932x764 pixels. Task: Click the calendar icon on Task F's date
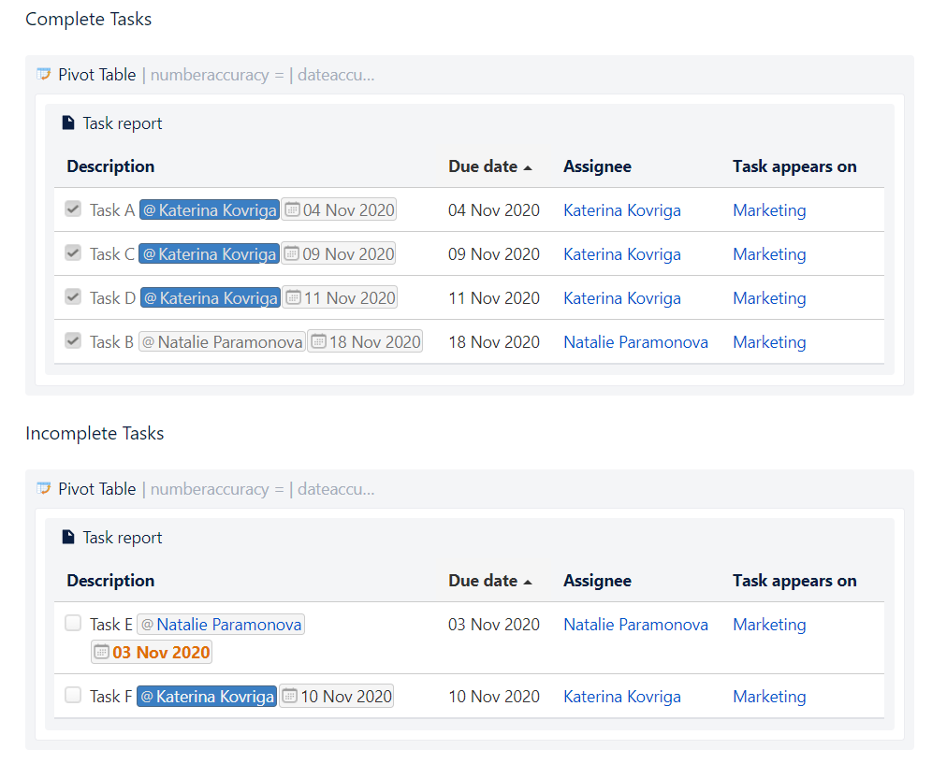tap(290, 697)
